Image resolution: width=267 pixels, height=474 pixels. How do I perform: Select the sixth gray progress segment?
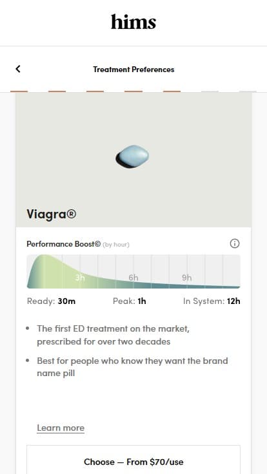210,91
